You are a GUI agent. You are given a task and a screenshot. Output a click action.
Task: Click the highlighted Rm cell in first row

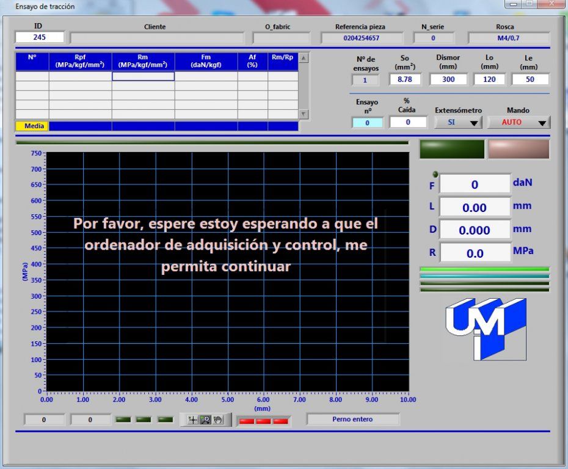[x=143, y=76]
